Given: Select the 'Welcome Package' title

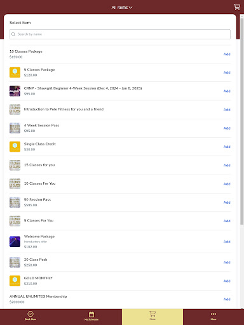Looking at the screenshot, I should (x=39, y=237).
